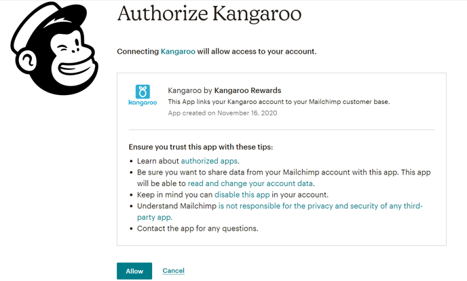Open the privacy and security of third-party app link
Viewport: 467px width, 281px height.
coord(320,206)
